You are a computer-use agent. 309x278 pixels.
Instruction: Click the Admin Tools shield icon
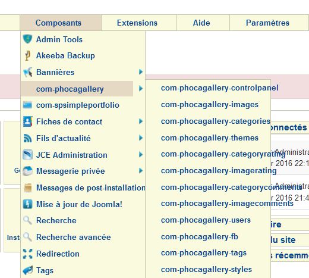[x=27, y=39]
